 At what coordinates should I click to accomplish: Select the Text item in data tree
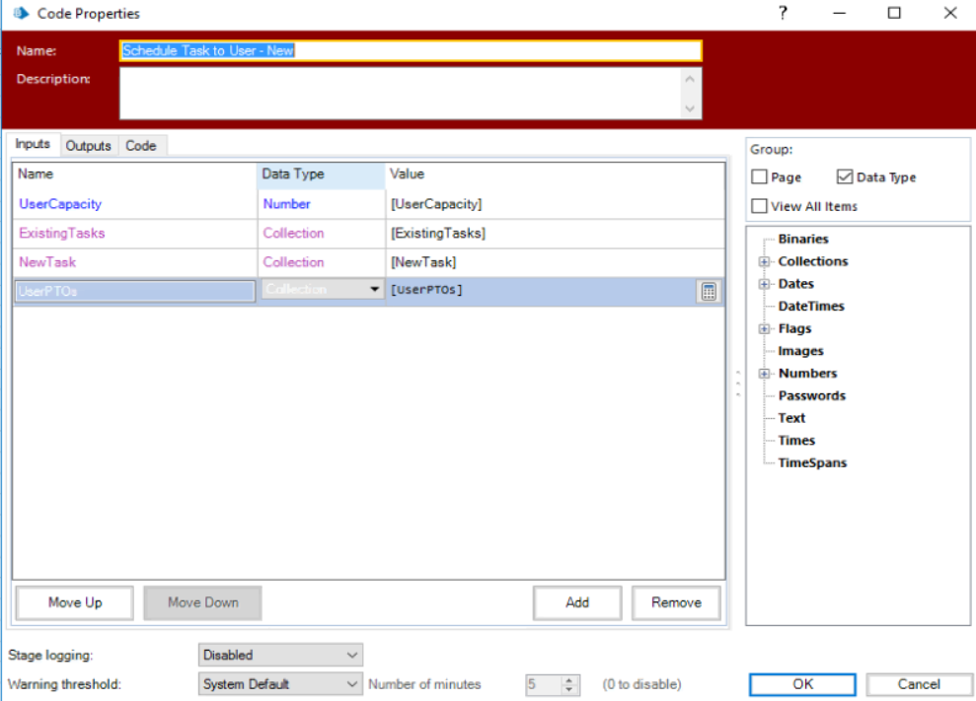(791, 418)
